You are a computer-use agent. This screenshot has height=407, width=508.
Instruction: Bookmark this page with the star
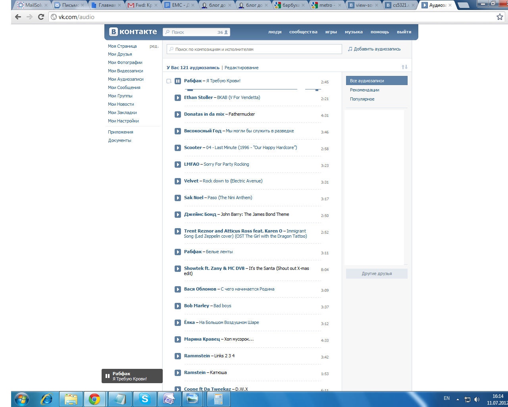pyautogui.click(x=500, y=17)
